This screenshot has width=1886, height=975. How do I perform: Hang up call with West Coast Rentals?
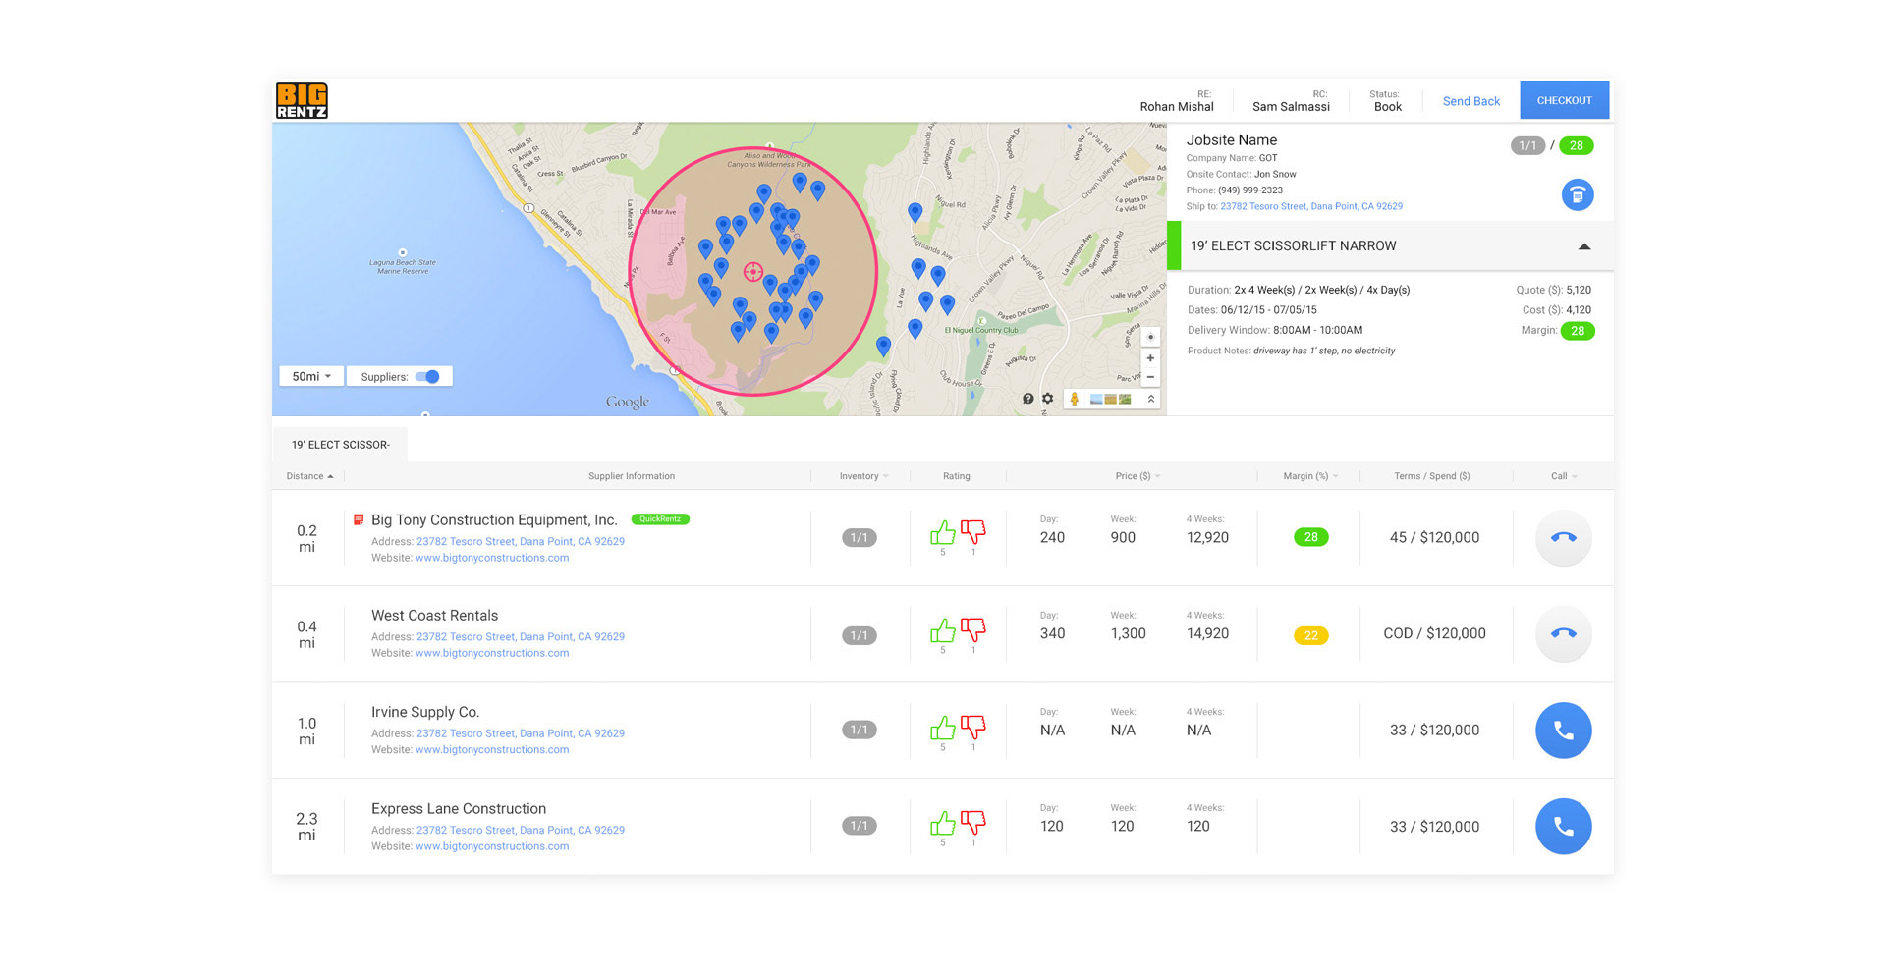[1564, 633]
